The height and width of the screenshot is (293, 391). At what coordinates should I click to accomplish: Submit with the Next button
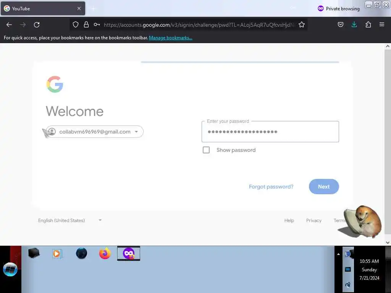pos(324,187)
